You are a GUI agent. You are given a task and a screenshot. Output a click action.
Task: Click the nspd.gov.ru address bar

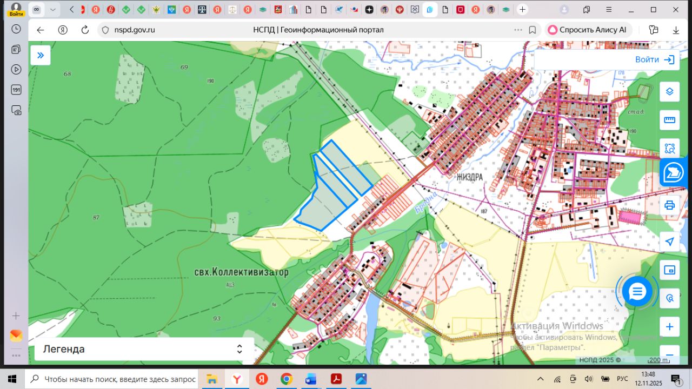click(x=135, y=30)
